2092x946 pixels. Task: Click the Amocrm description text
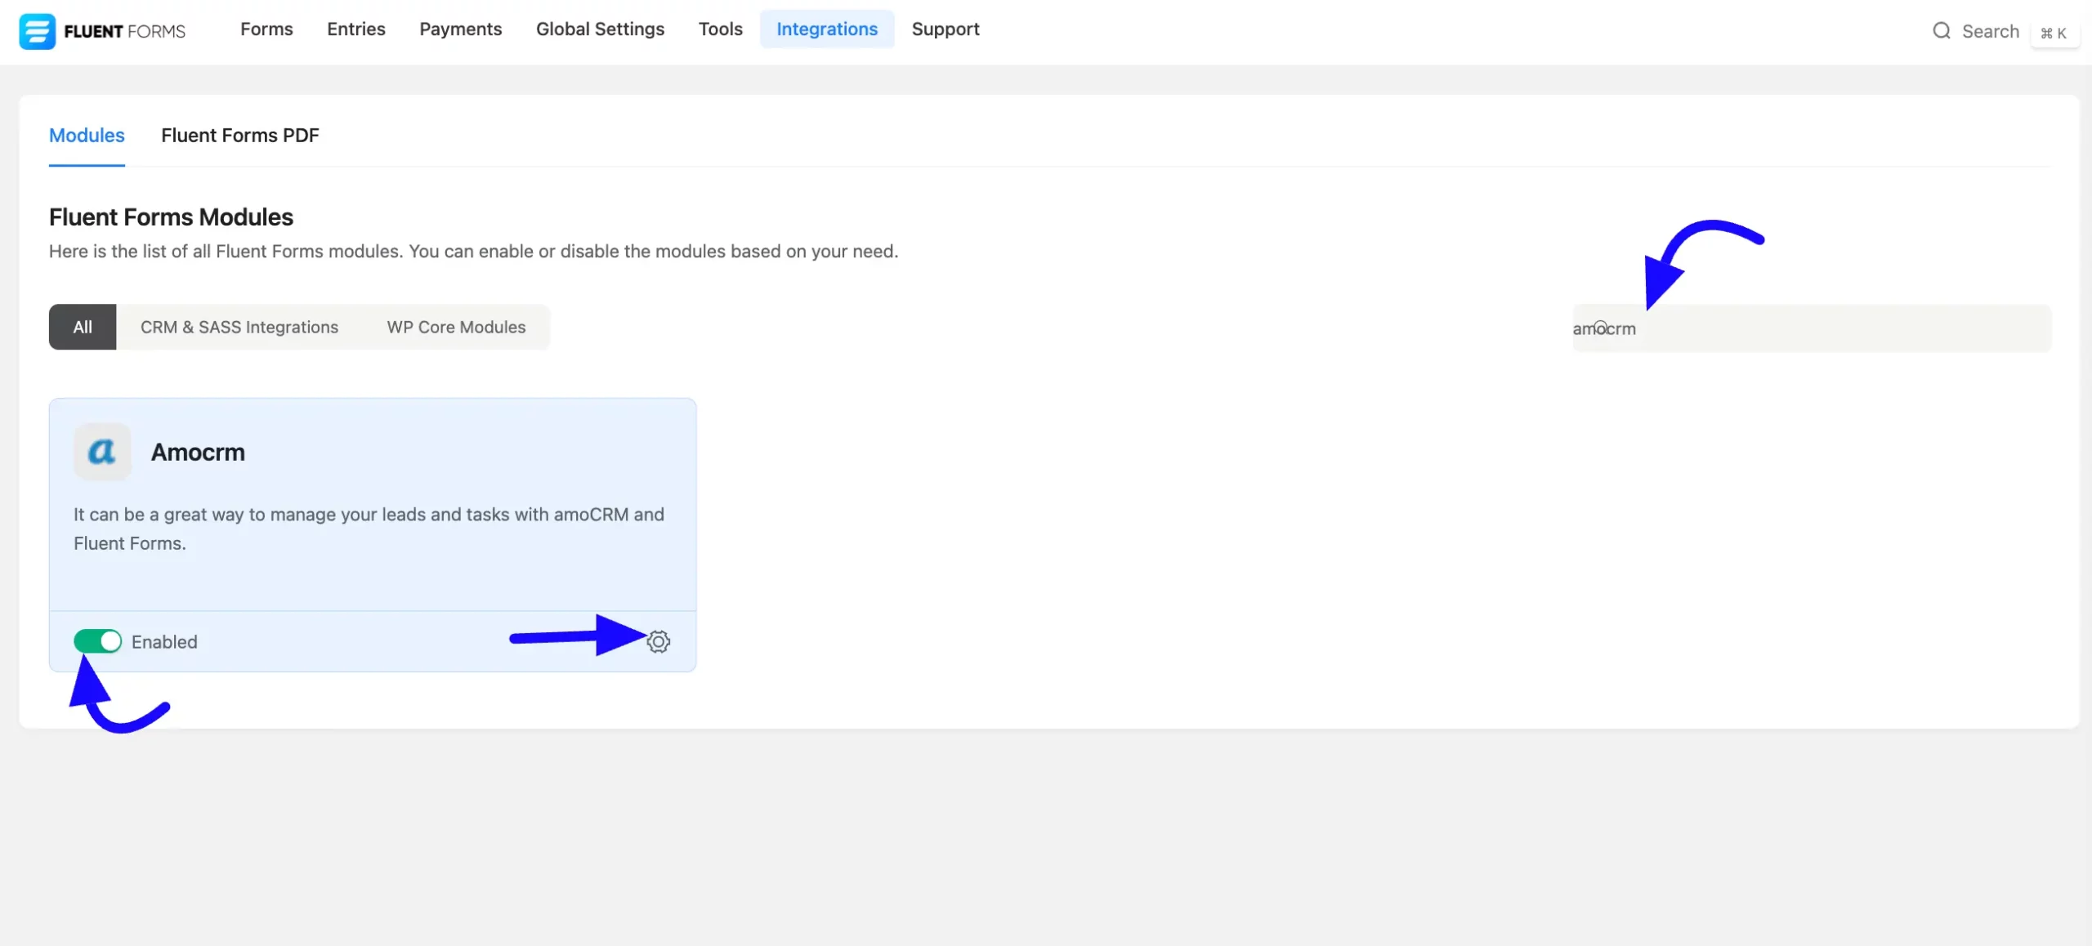[369, 529]
